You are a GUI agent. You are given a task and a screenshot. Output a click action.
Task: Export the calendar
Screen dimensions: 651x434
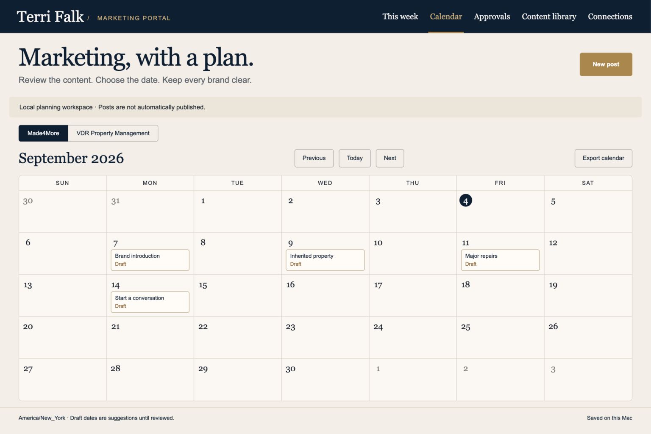click(x=603, y=158)
